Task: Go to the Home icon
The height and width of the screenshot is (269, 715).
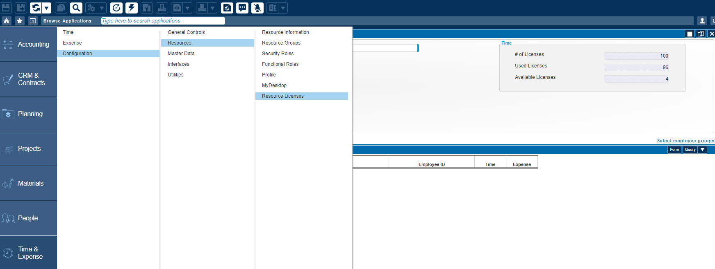Action: [x=7, y=21]
